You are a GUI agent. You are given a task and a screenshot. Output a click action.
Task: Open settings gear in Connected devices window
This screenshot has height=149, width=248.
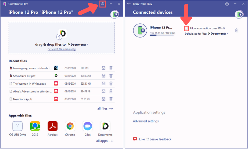pyautogui.click(x=227, y=4)
